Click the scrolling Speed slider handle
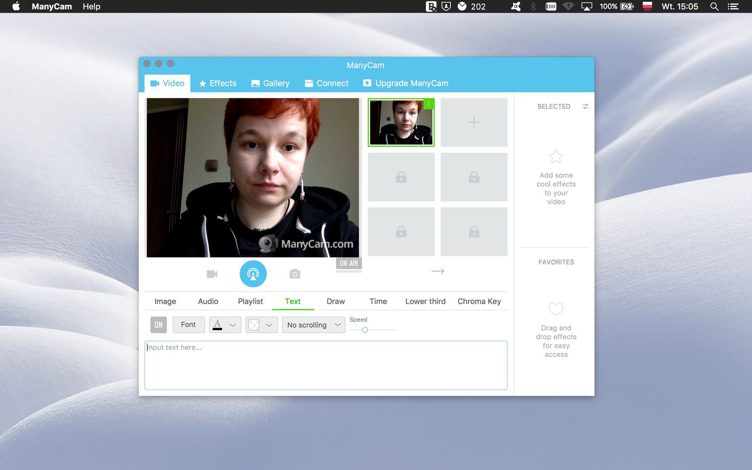752x470 pixels. tap(365, 330)
